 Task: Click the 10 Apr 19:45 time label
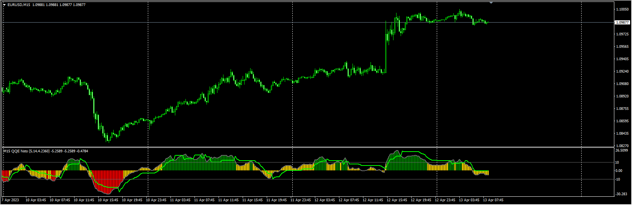[132, 200]
